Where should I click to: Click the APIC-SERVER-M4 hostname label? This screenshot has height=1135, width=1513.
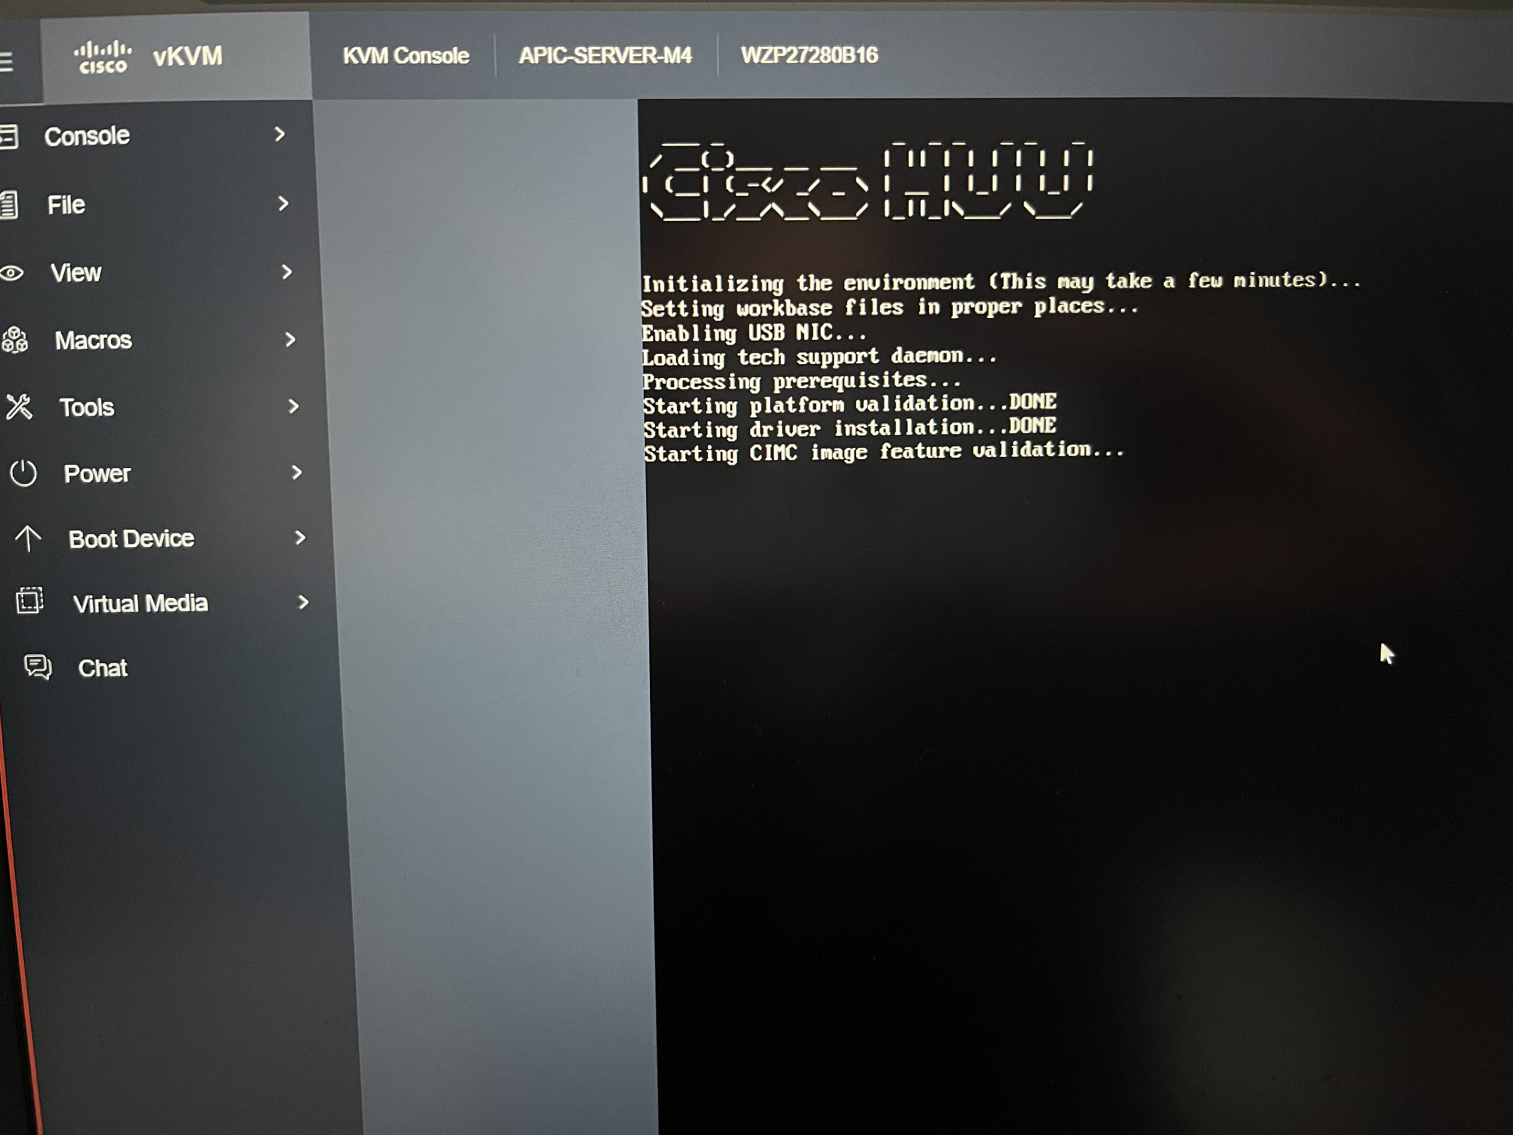[x=605, y=55]
